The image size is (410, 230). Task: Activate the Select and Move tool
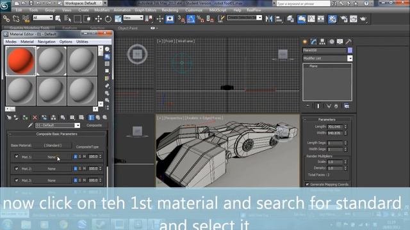98,19
